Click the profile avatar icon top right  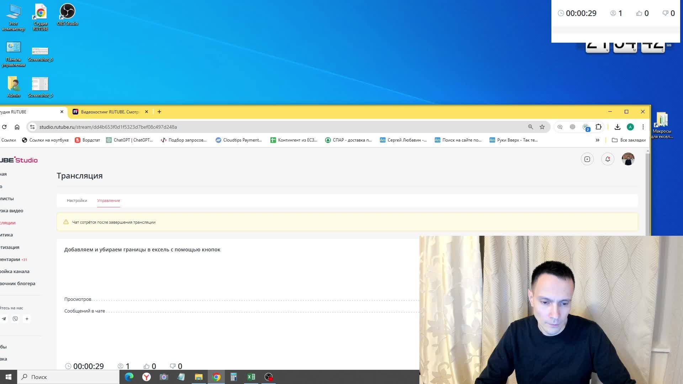coord(628,159)
